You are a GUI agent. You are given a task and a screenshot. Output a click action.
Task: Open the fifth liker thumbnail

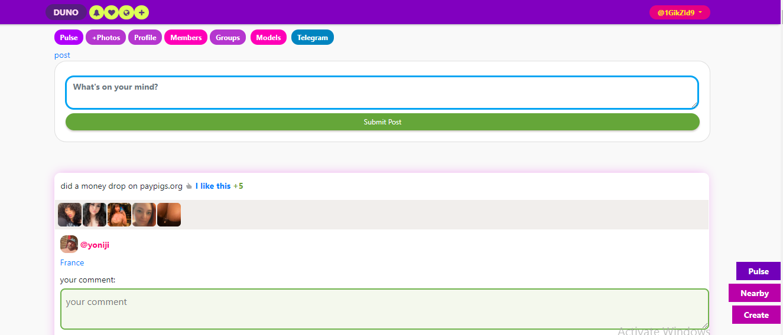point(169,215)
